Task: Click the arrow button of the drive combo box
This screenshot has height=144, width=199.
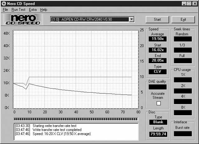Action: point(132,20)
